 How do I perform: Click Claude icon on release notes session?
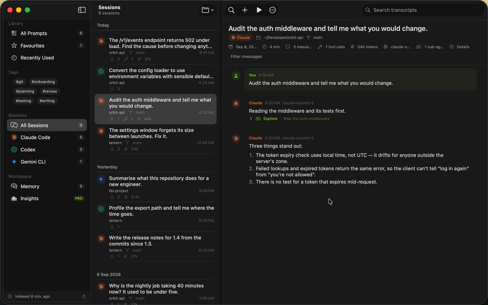coord(101,239)
